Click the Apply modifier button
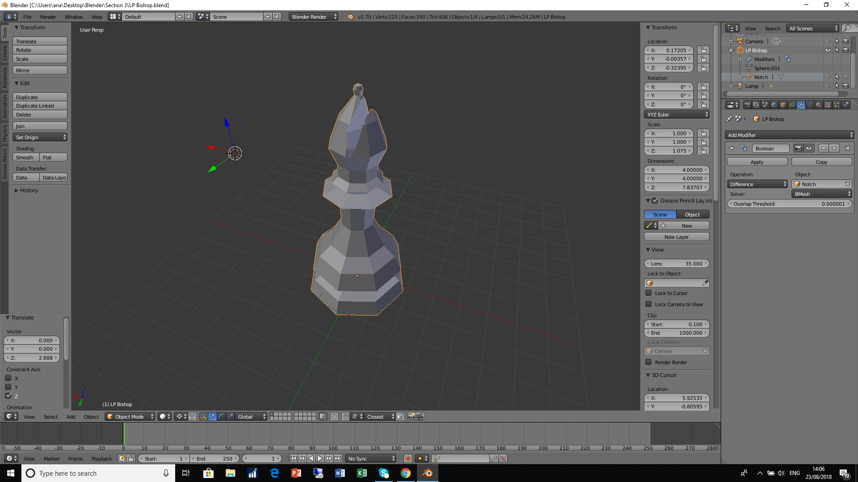 (x=757, y=162)
